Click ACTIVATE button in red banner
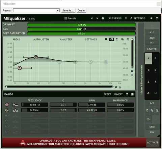Viewport: 162px width, 149px height. [x=153, y=143]
